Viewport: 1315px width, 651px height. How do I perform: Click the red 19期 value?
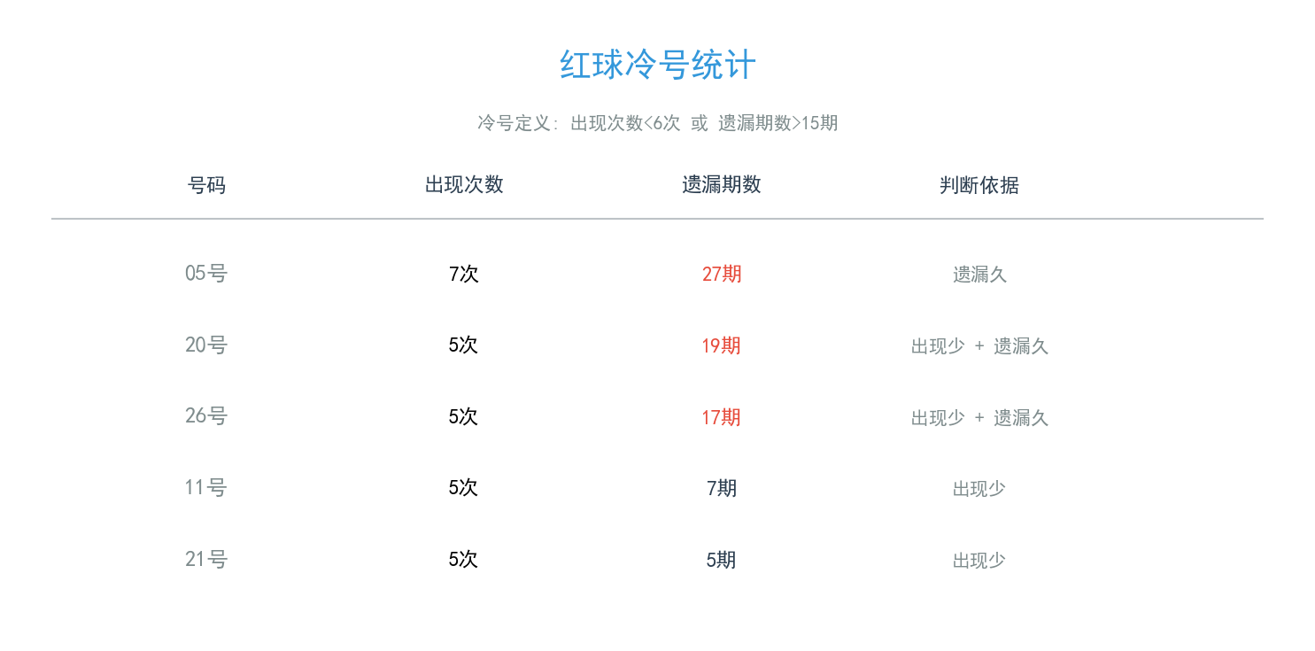(x=721, y=346)
